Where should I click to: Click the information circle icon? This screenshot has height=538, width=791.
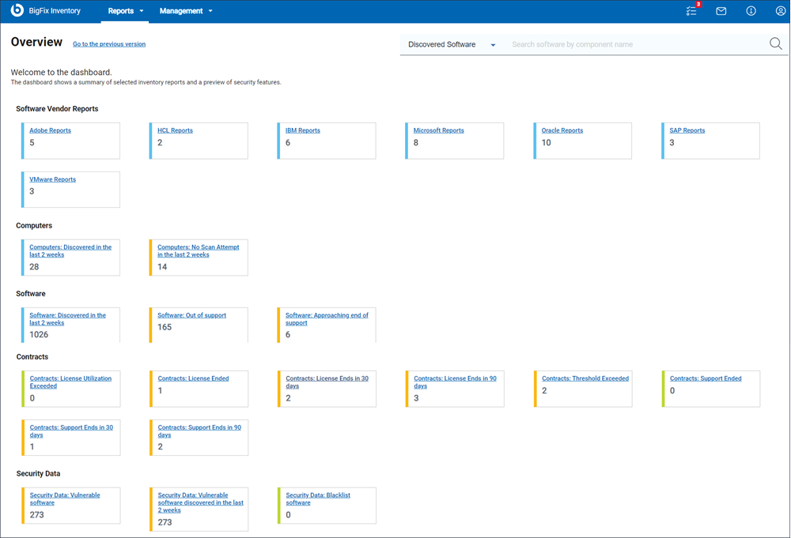tap(751, 11)
